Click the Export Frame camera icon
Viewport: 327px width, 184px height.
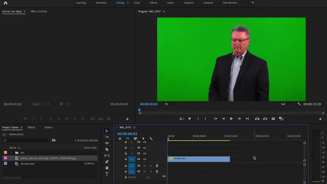coord(273,119)
